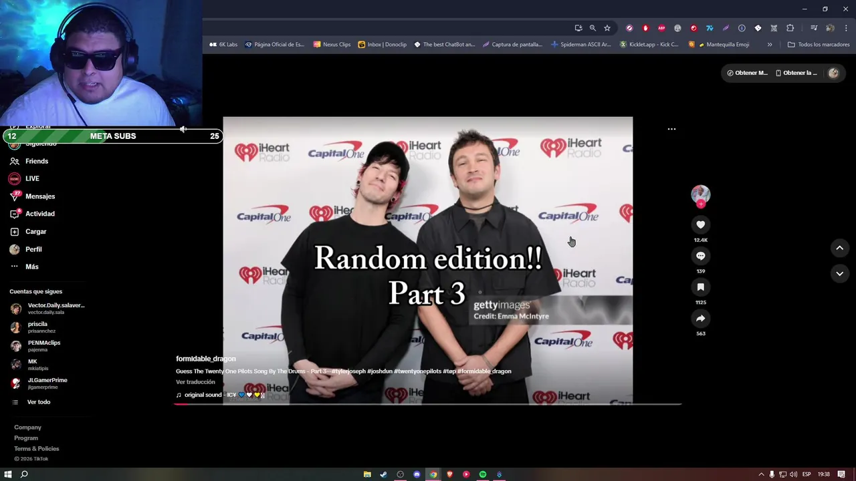This screenshot has height=481, width=856.
Task: Click the ESP language indicator in tray
Action: pyautogui.click(x=807, y=474)
